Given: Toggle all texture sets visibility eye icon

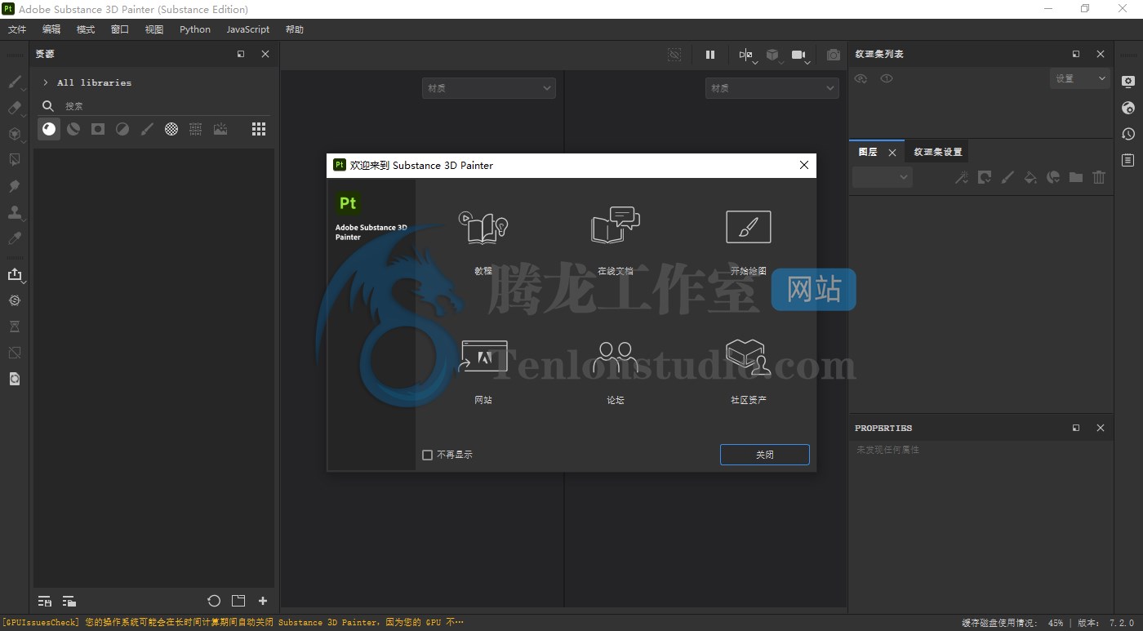Looking at the screenshot, I should click(861, 78).
